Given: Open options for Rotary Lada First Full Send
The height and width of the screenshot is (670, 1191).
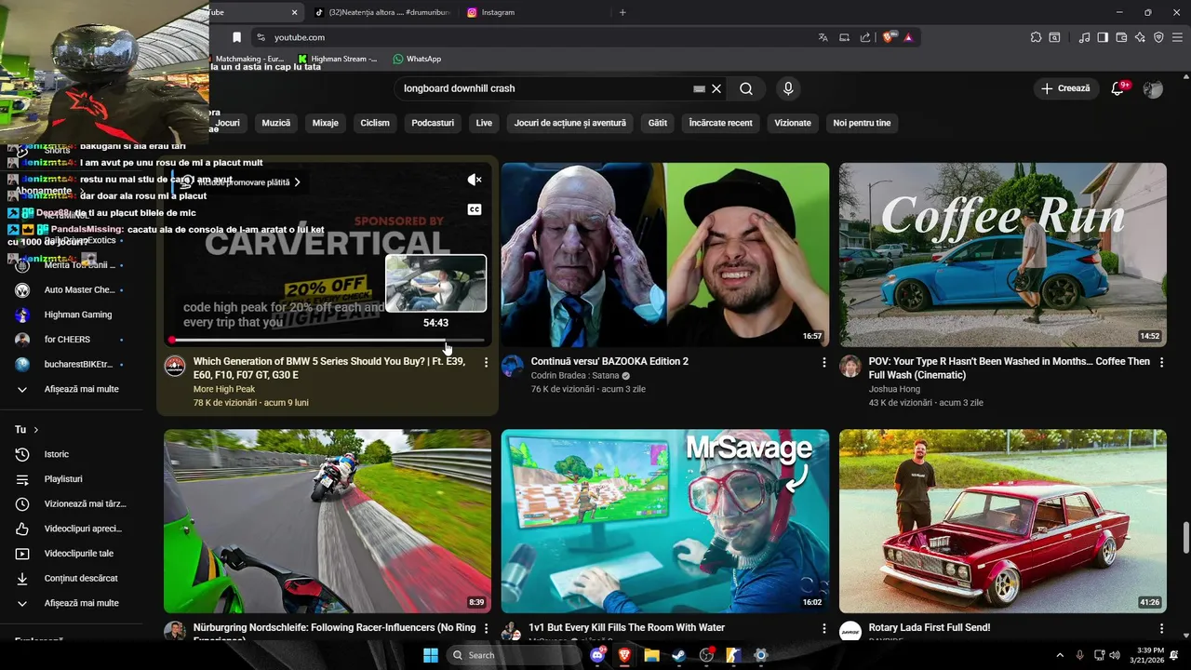Looking at the screenshot, I should 1161,629.
